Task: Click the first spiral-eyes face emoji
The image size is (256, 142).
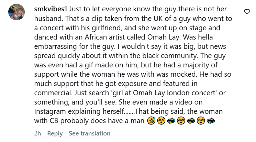Action: (160, 121)
